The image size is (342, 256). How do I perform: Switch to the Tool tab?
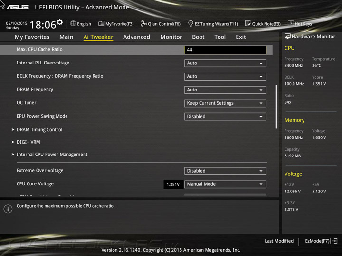[x=220, y=37]
